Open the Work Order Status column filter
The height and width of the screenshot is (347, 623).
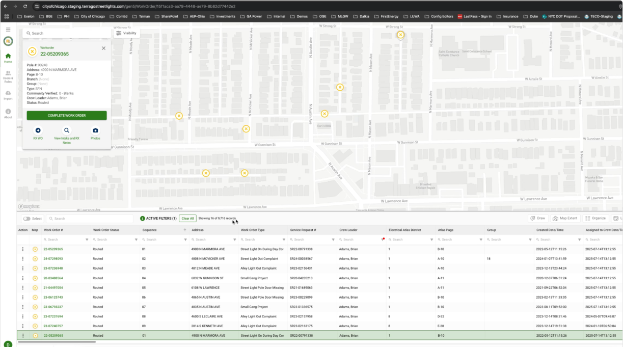[136, 239]
